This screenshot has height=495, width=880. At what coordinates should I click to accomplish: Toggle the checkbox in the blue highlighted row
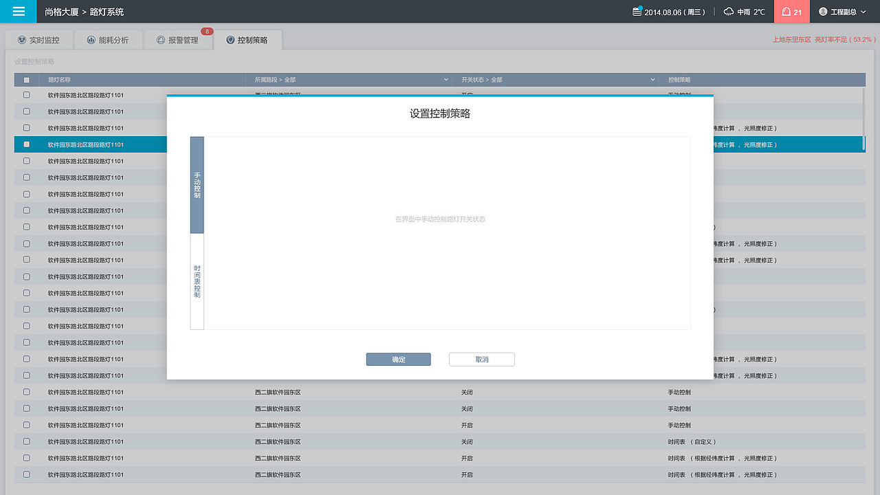pyautogui.click(x=27, y=144)
